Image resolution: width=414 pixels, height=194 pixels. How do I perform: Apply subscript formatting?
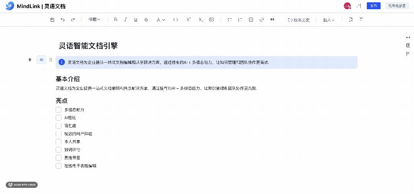(x=201, y=20)
